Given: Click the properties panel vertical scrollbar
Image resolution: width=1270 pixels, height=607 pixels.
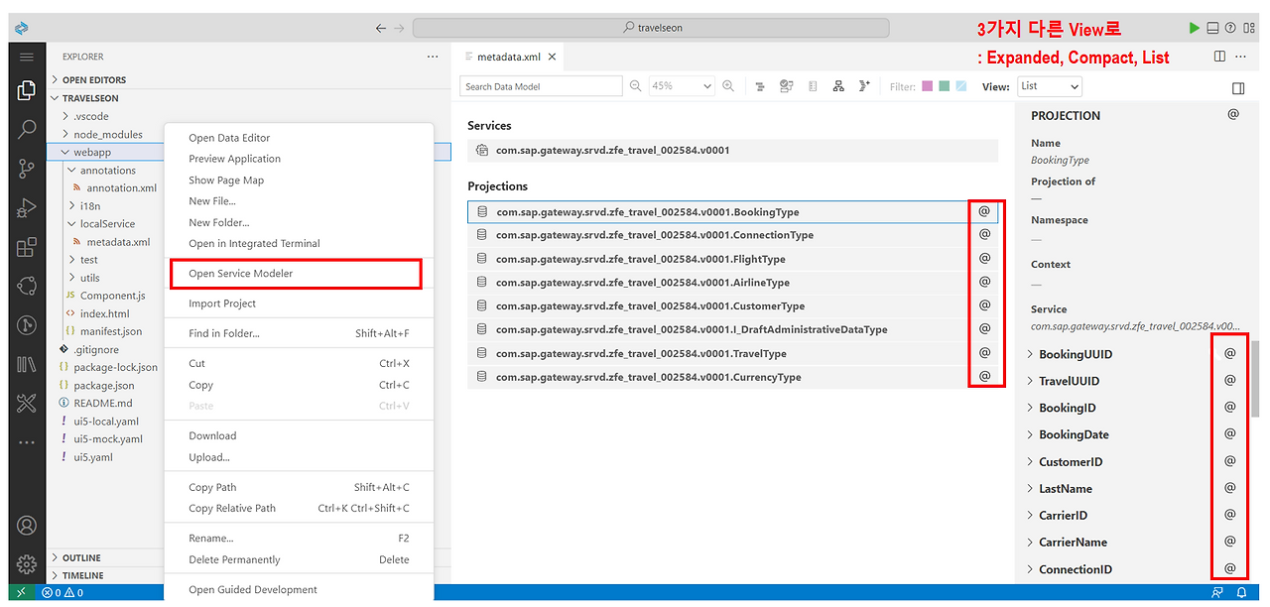Looking at the screenshot, I should pyautogui.click(x=1254, y=379).
